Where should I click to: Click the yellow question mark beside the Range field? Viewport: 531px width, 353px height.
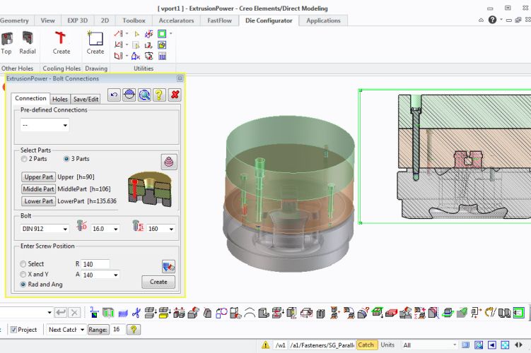point(134,329)
